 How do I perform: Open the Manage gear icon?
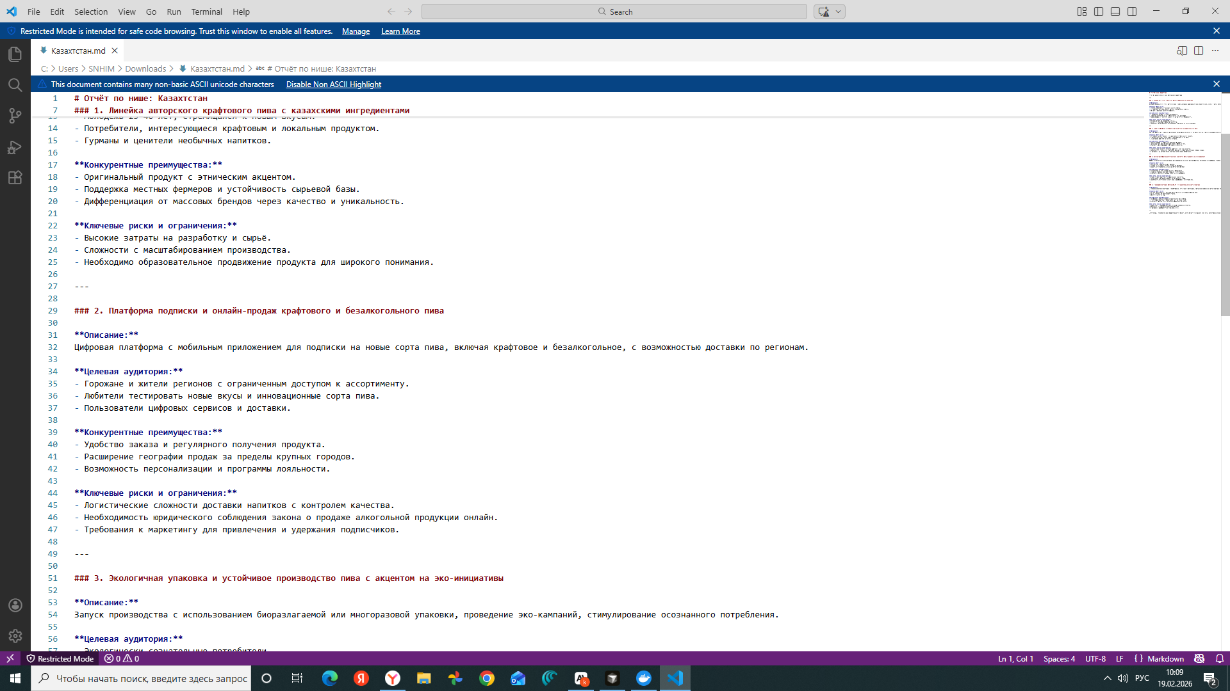click(x=15, y=636)
